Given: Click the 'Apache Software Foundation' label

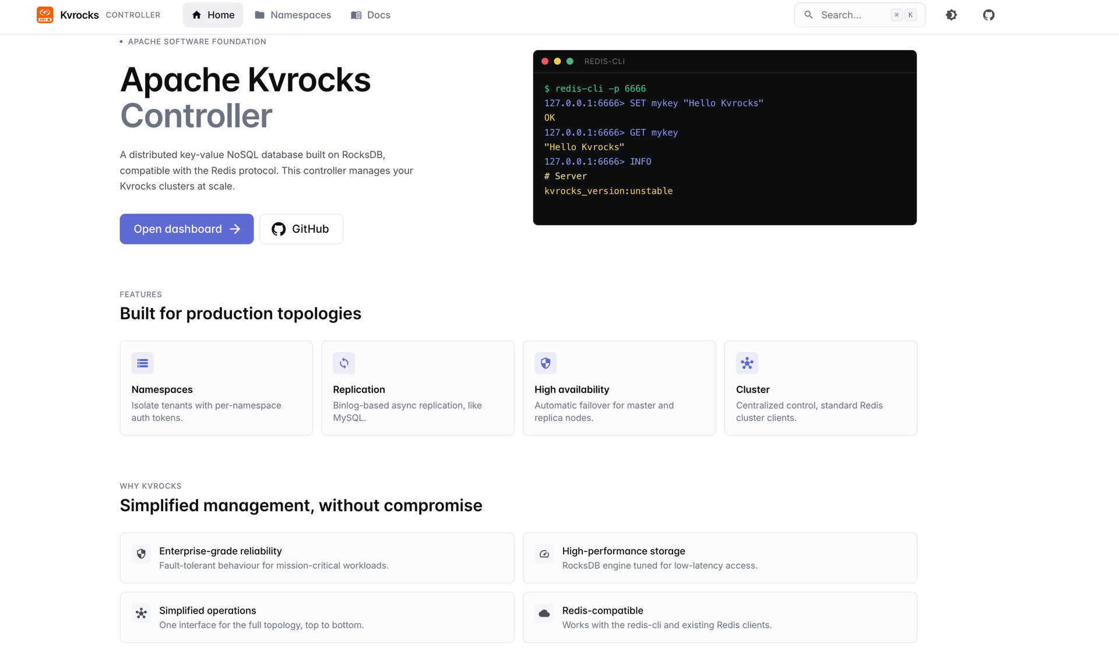Looking at the screenshot, I should click(x=197, y=41).
